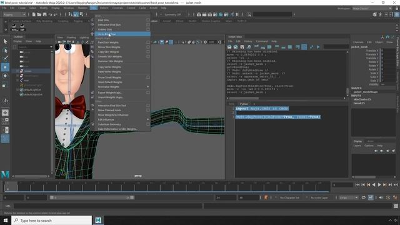Select the MEL tab in Script Editor

(x=231, y=104)
